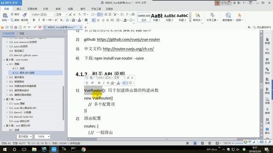Align paragraph text to the right
This screenshot has width=273, height=153.
pyautogui.click(x=103, y=20)
